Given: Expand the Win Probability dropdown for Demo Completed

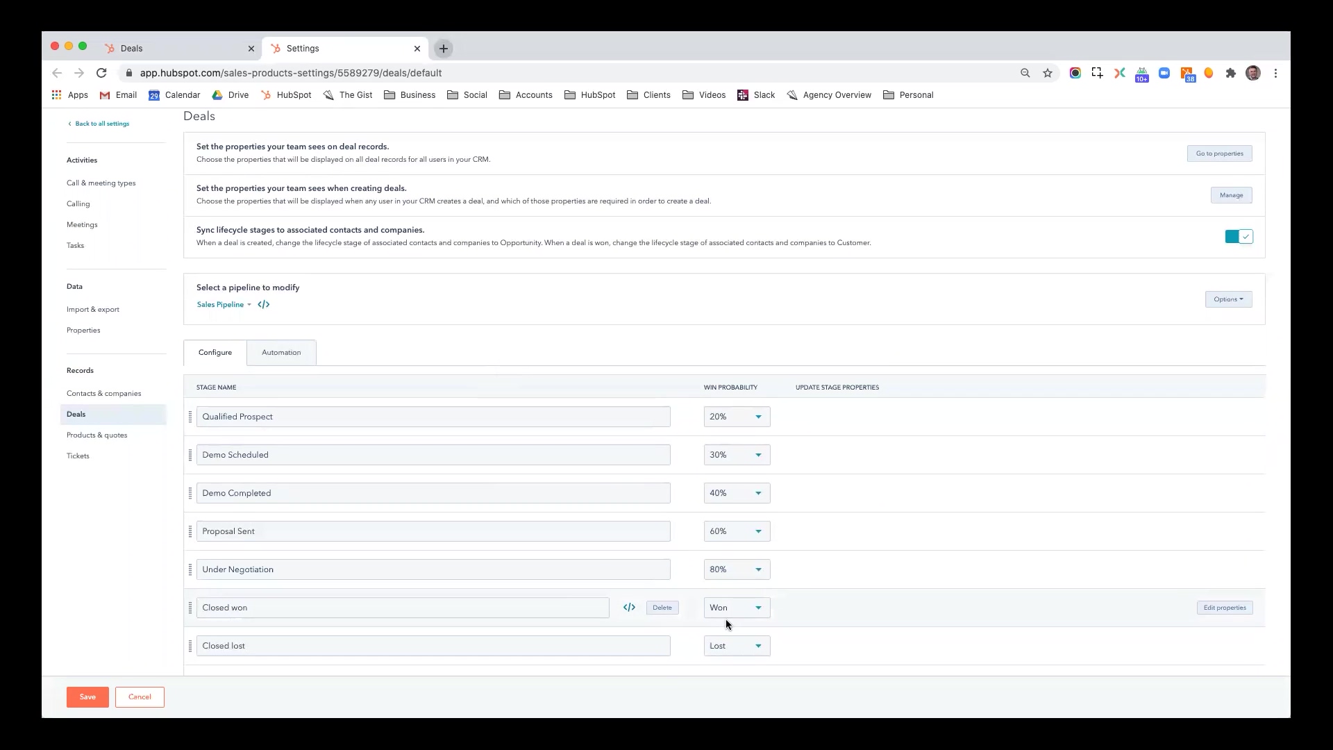Looking at the screenshot, I should tap(758, 492).
